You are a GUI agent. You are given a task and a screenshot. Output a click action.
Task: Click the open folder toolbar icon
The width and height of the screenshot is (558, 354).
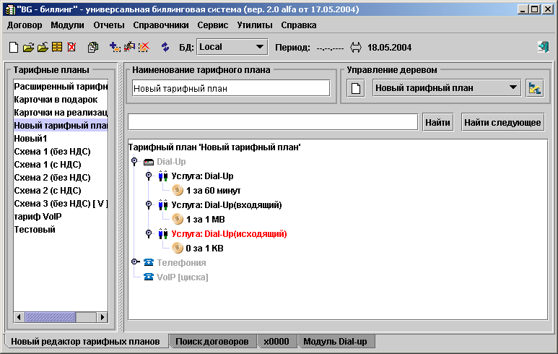(28, 48)
